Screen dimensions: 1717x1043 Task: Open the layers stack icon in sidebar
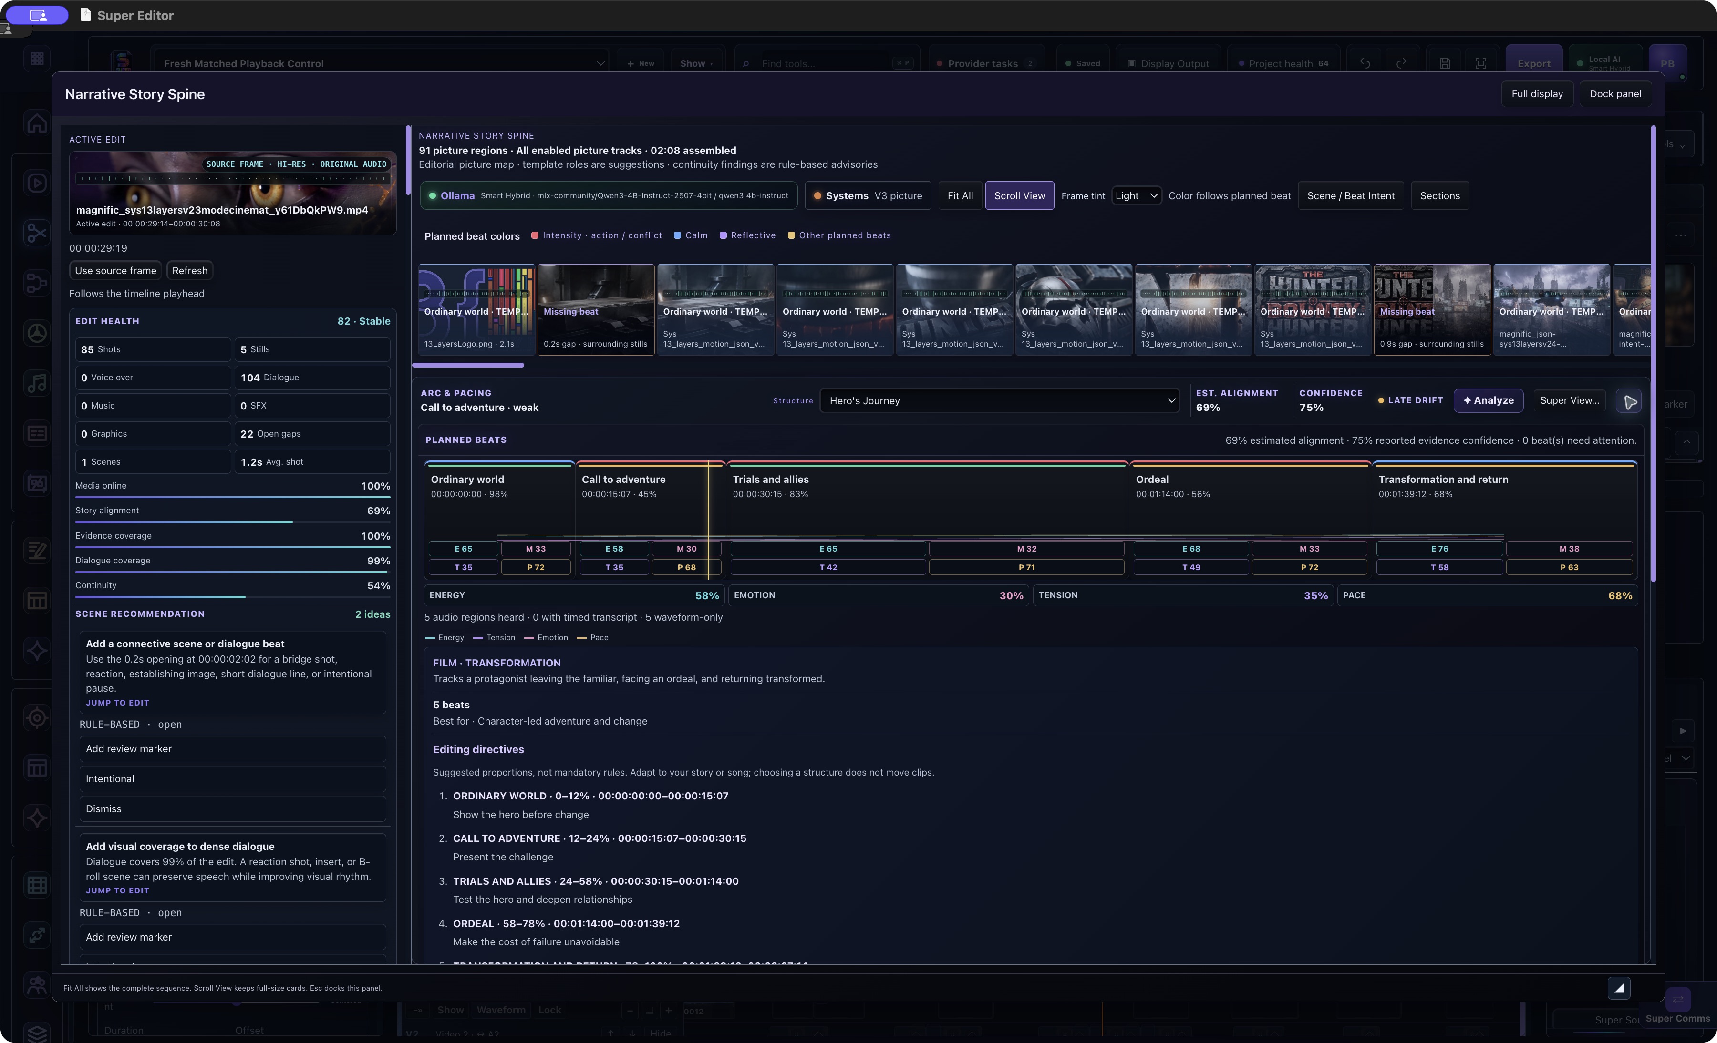pyautogui.click(x=37, y=1033)
